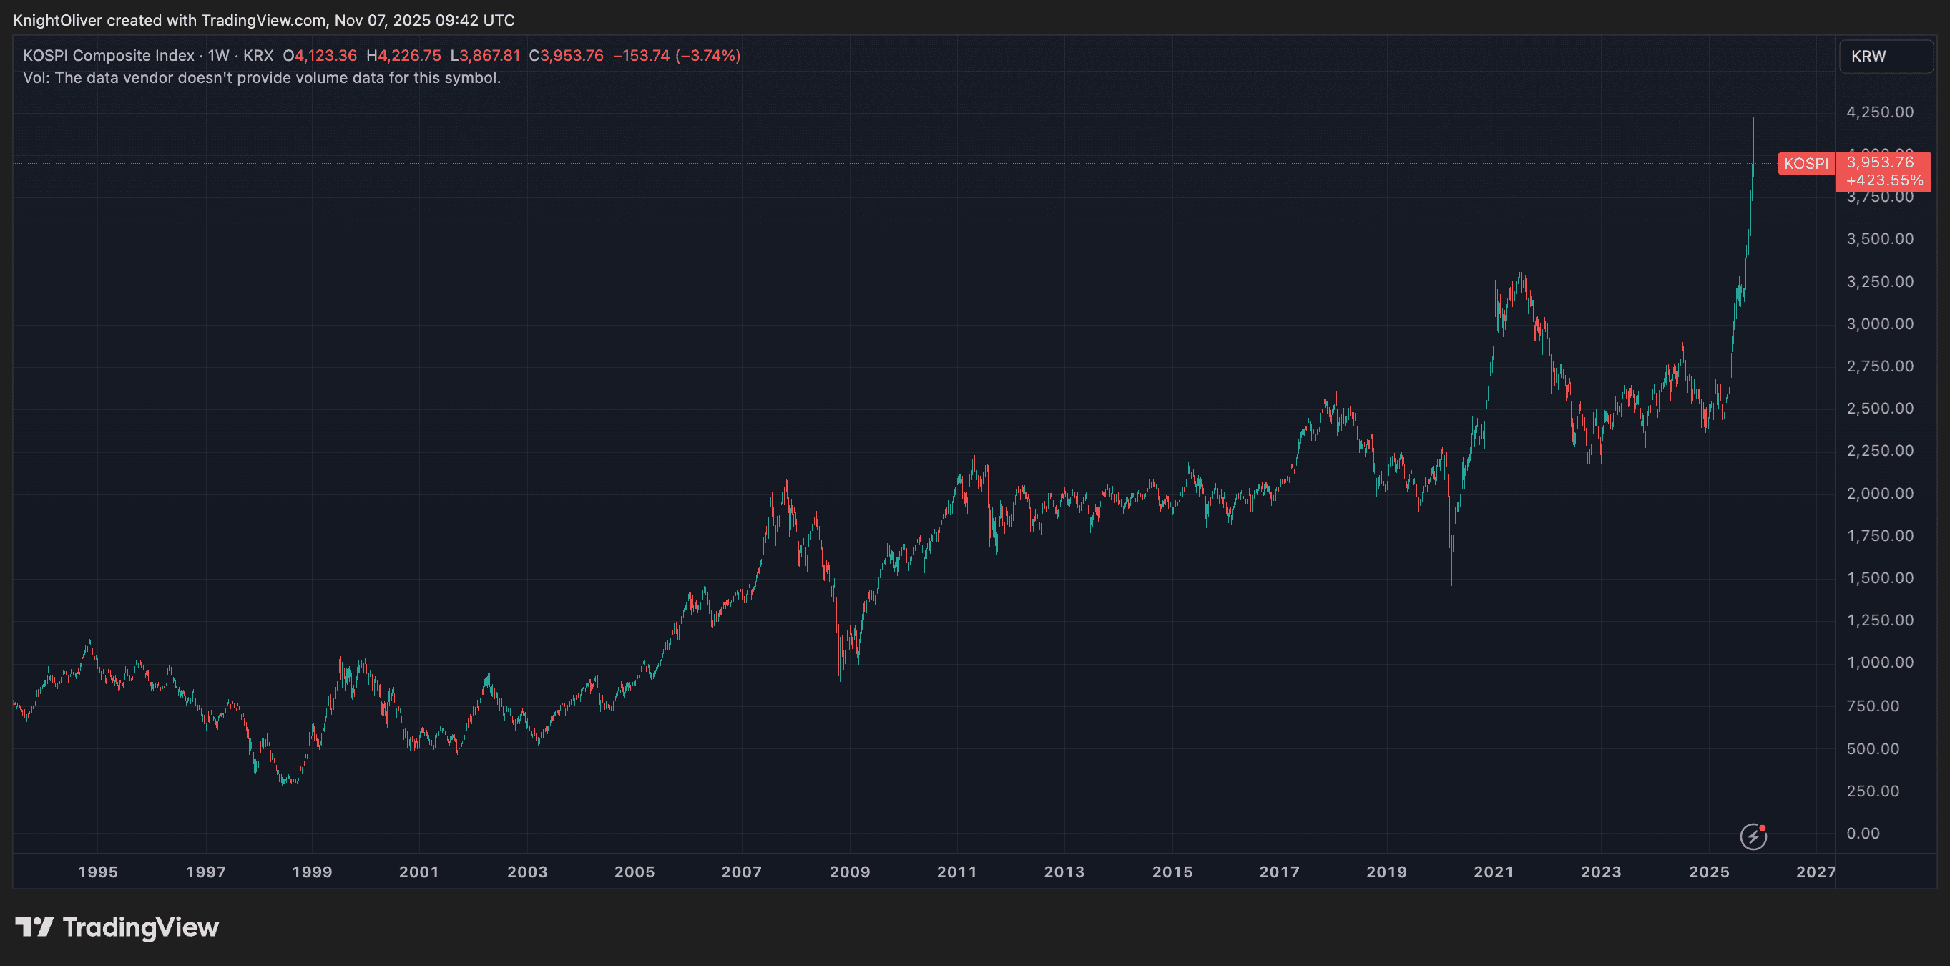
Task: Click the lightning bolt quick-action icon
Action: (x=1753, y=837)
